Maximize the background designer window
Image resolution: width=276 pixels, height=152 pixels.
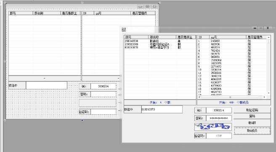148,6
